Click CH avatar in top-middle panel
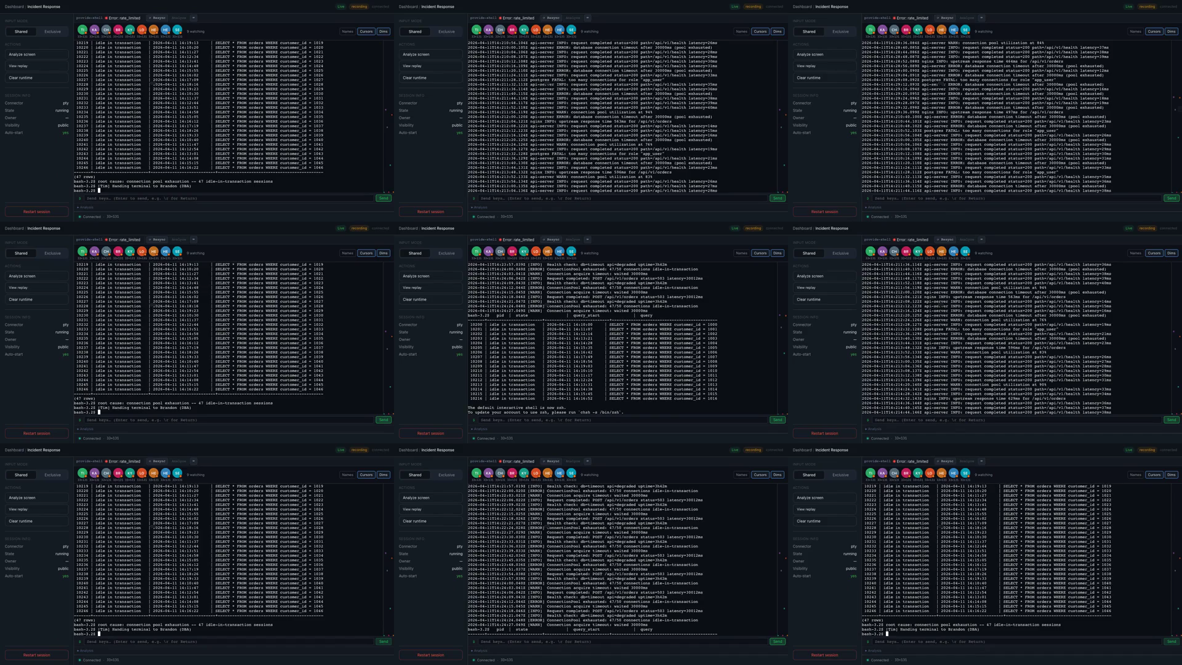The height and width of the screenshot is (665, 1182). pos(500,30)
